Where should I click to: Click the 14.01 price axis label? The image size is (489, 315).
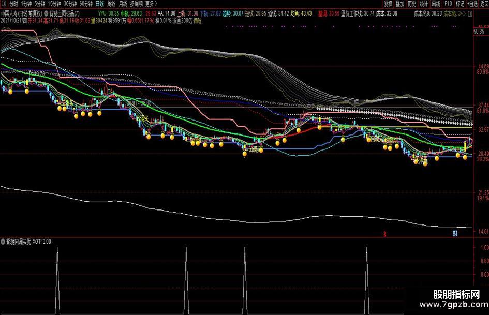[x=483, y=231]
